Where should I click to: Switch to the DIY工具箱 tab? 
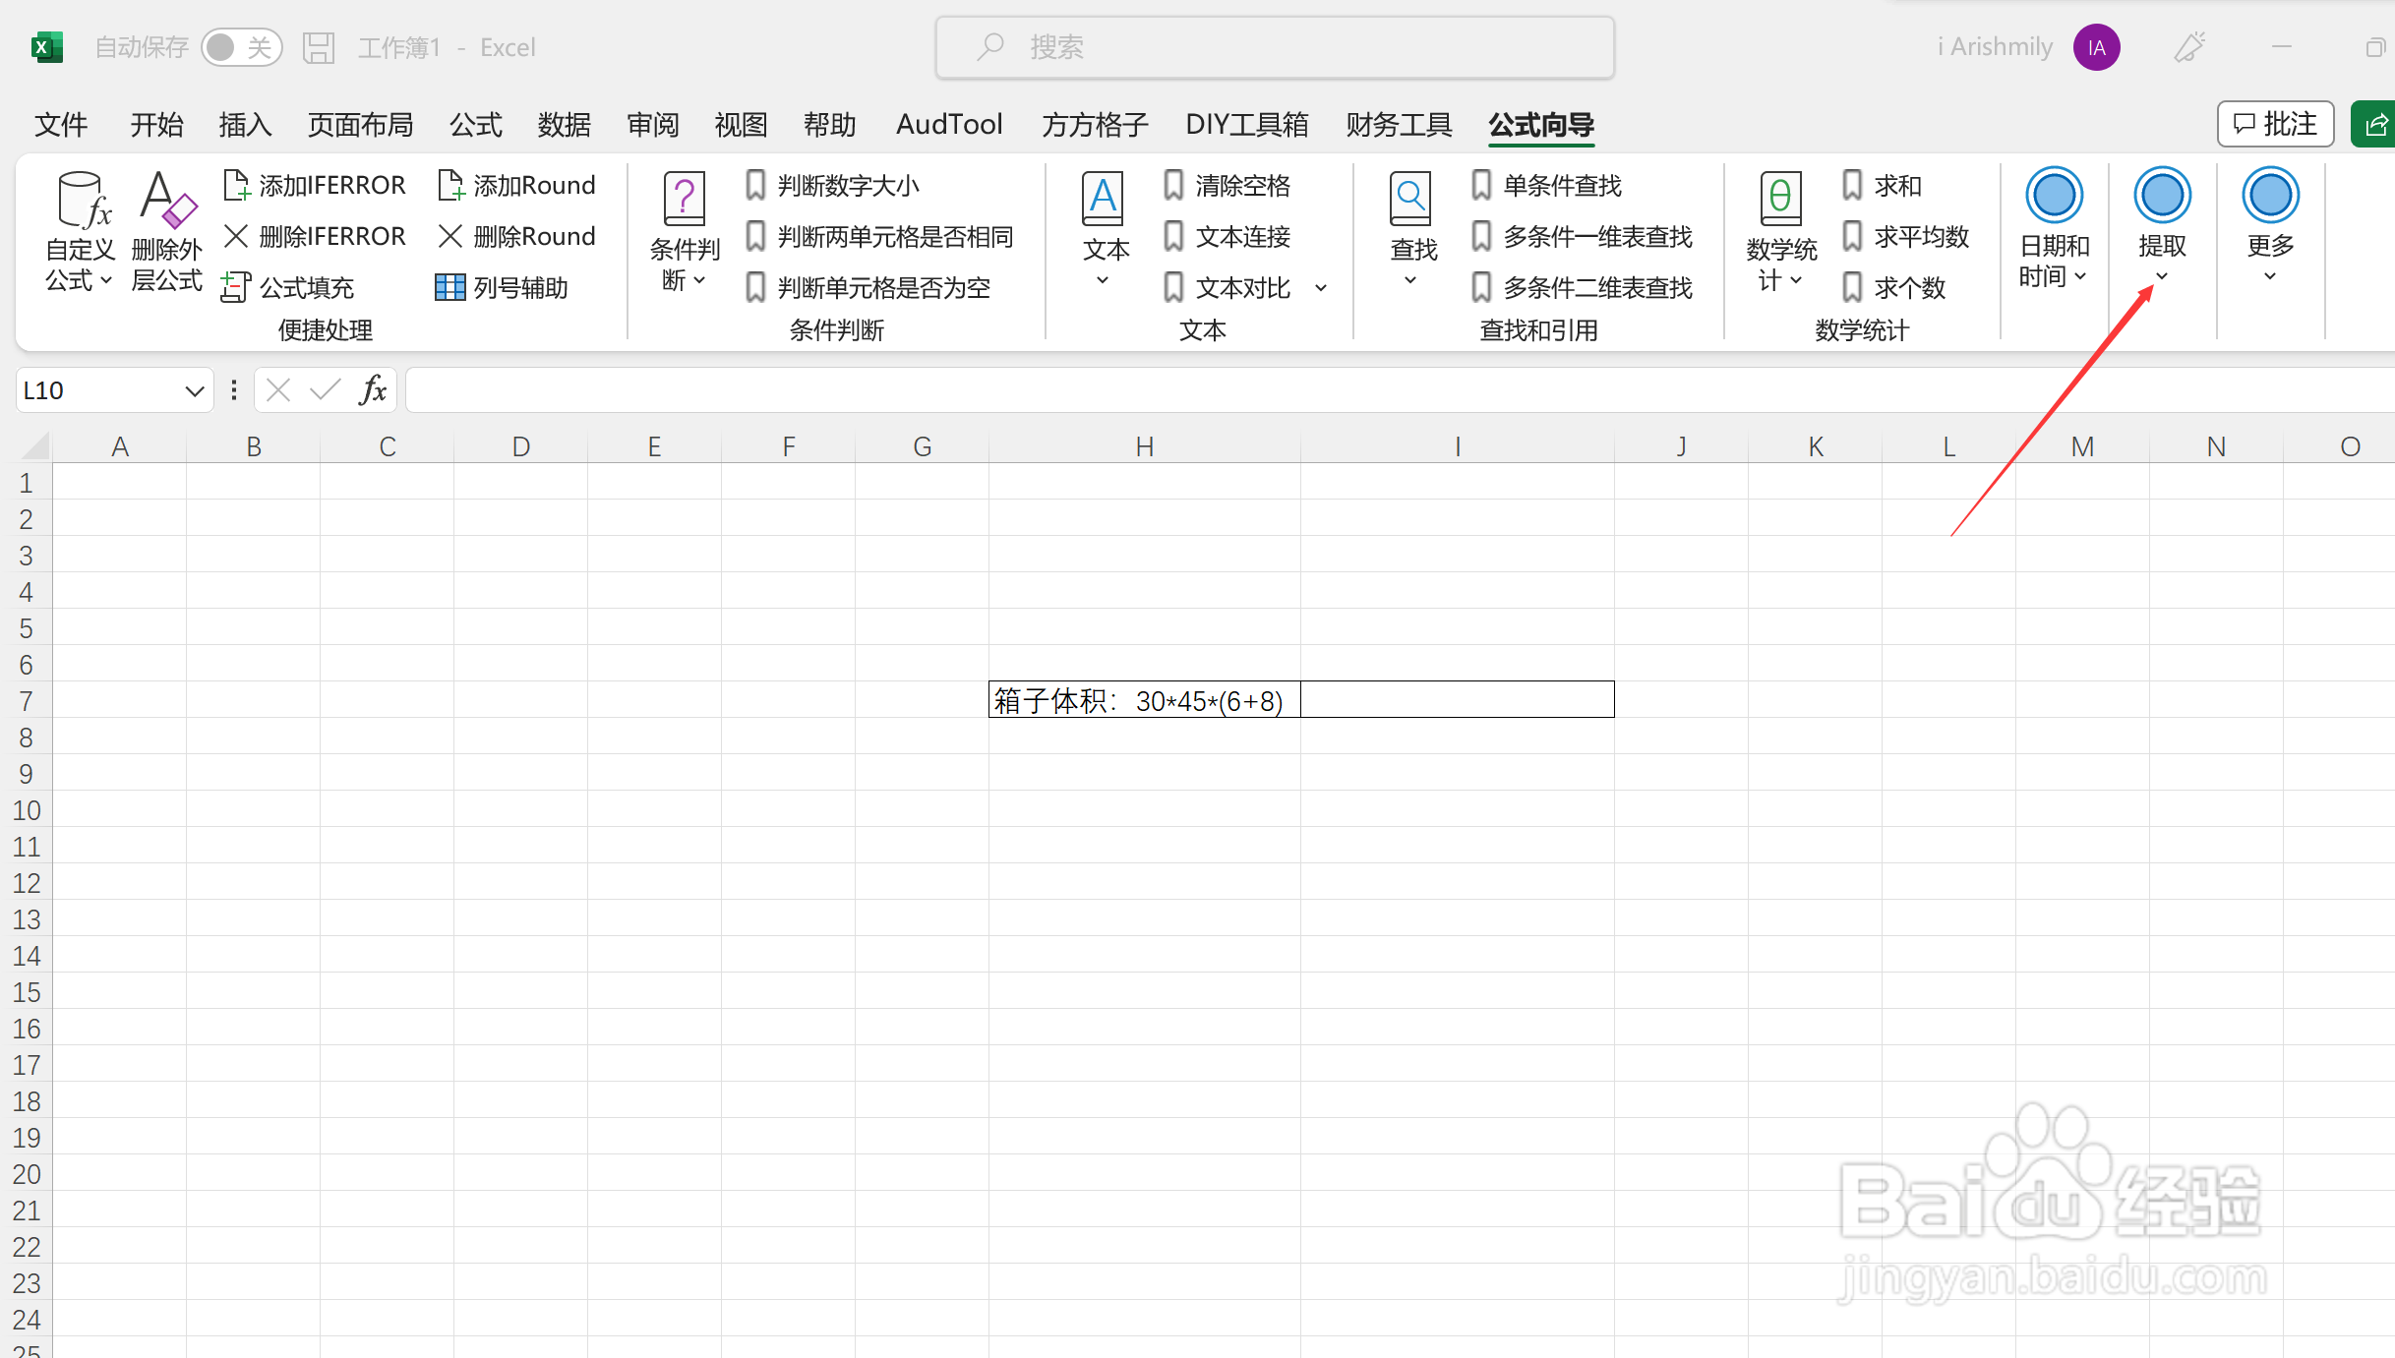tap(1247, 125)
